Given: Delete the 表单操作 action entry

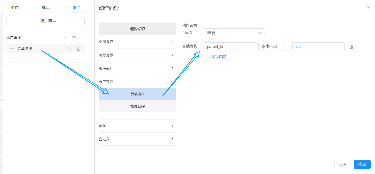Looking at the screenshot, I should [x=78, y=49].
